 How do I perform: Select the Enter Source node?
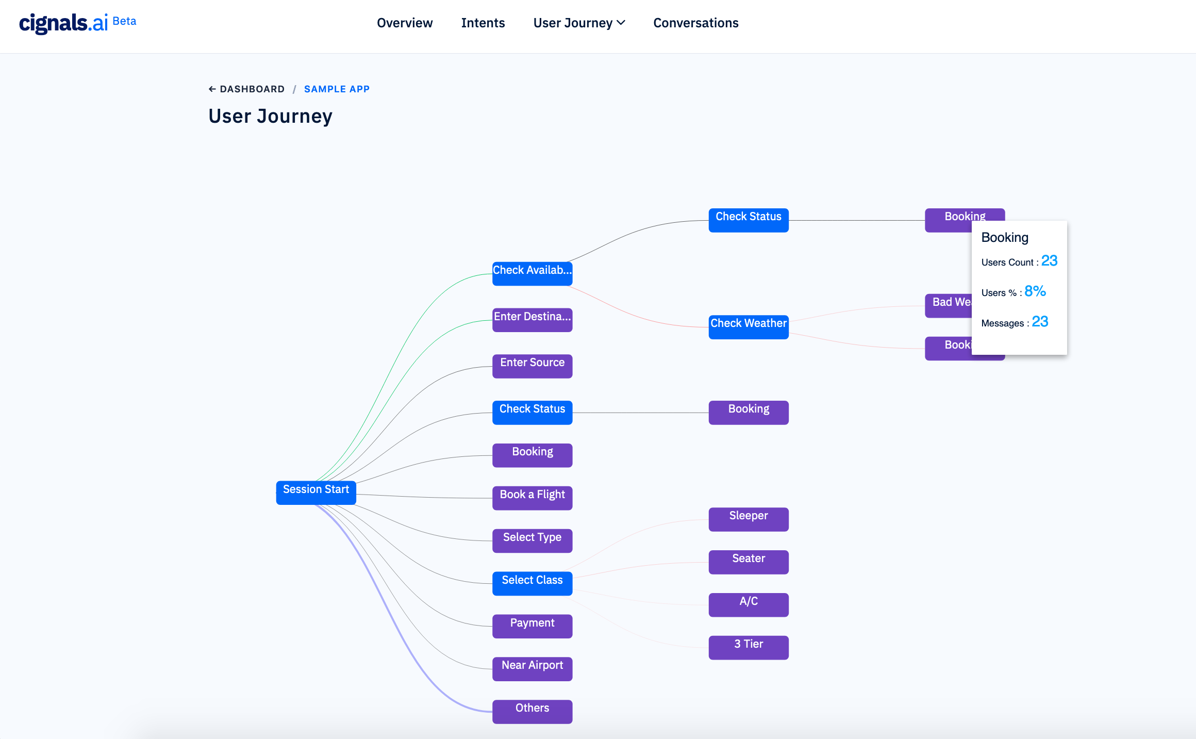[x=532, y=366]
